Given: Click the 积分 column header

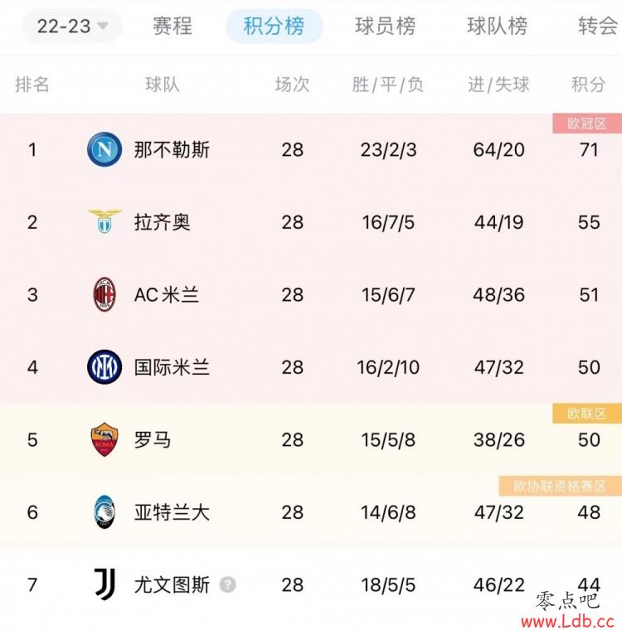Looking at the screenshot, I should [x=589, y=85].
